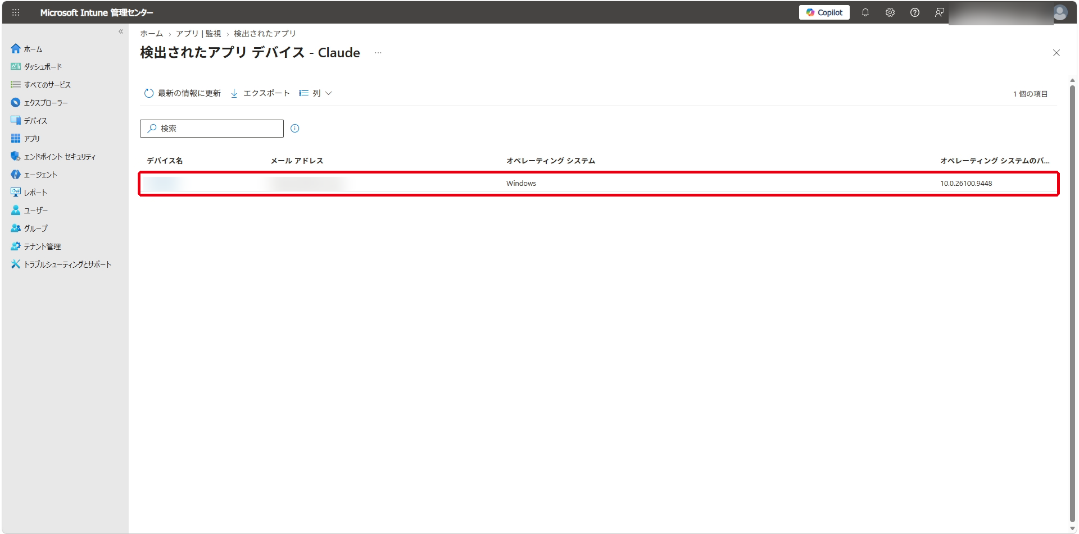Screen dimensions: 1079x534
Task: Sort by デバイス名 column header
Action: click(x=165, y=161)
